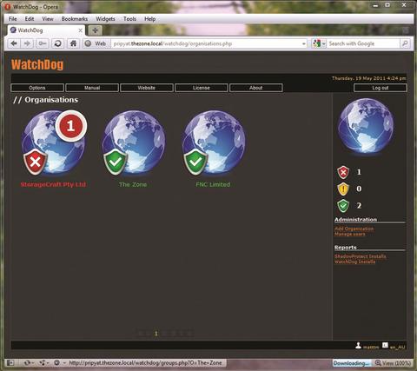Click the green check shield on The Zone
The width and height of the screenshot is (417, 371).
116,162
